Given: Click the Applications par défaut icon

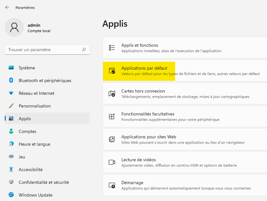Looking at the screenshot, I should [112, 71].
